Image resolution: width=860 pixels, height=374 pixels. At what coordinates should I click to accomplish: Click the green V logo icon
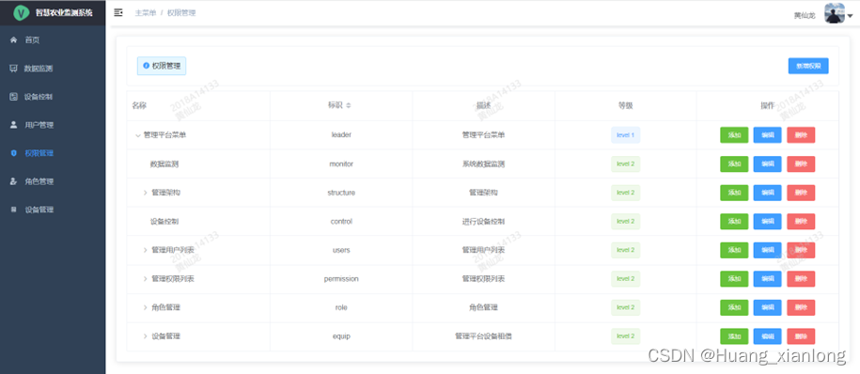point(22,12)
